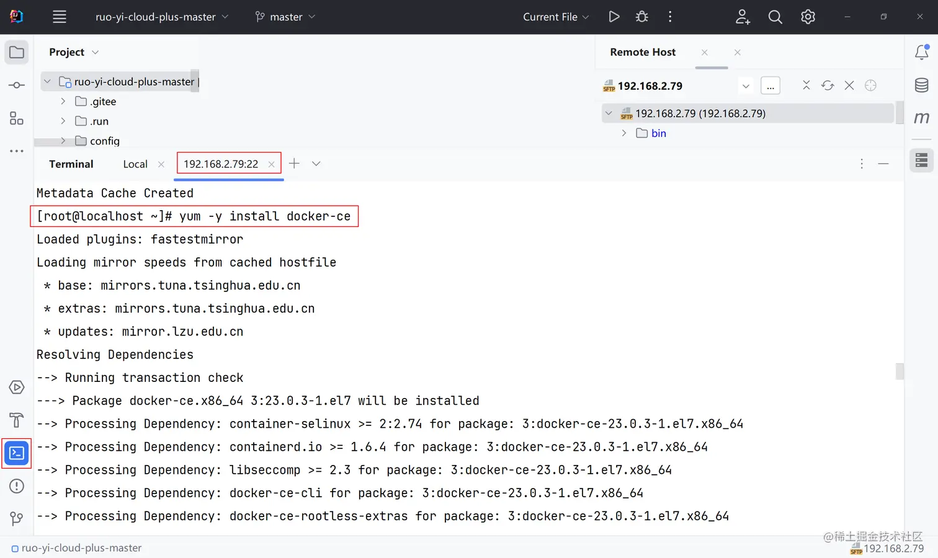Select the Remote Host tab
This screenshot has width=938, height=558.
(643, 52)
